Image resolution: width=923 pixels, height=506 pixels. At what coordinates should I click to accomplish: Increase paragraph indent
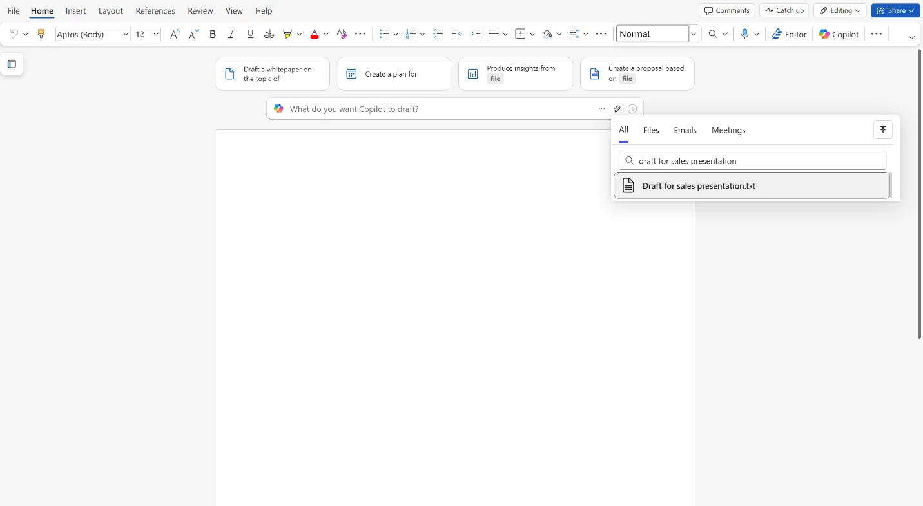click(x=476, y=34)
